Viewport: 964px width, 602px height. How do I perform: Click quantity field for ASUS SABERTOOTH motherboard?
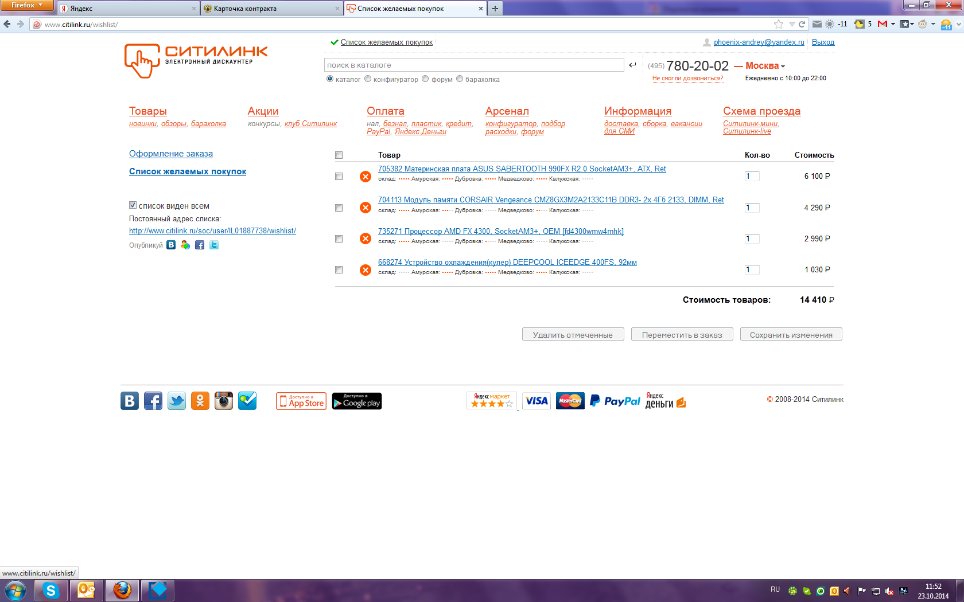coord(752,177)
